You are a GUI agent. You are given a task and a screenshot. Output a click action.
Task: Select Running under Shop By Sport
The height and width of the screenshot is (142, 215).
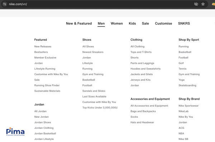click(183, 46)
